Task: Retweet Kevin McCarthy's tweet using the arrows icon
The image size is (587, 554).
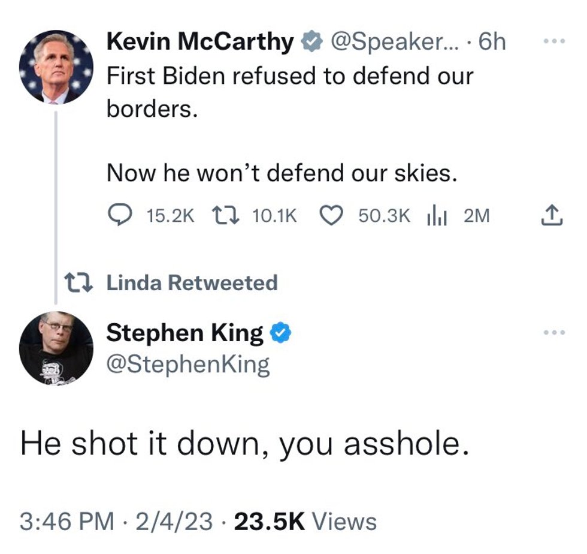Action: pyautogui.click(x=227, y=216)
